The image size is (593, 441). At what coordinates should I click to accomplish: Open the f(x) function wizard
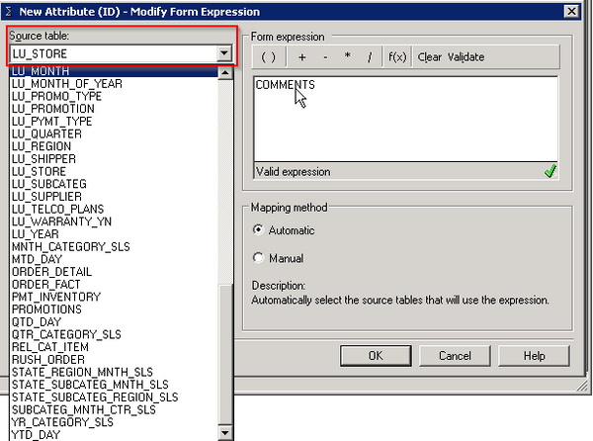[397, 57]
